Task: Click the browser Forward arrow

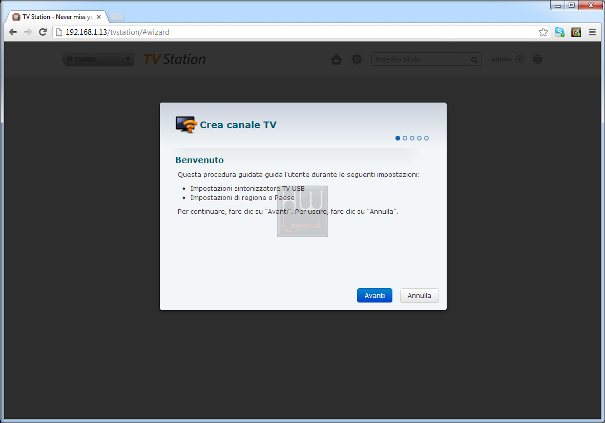Action: pos(28,32)
